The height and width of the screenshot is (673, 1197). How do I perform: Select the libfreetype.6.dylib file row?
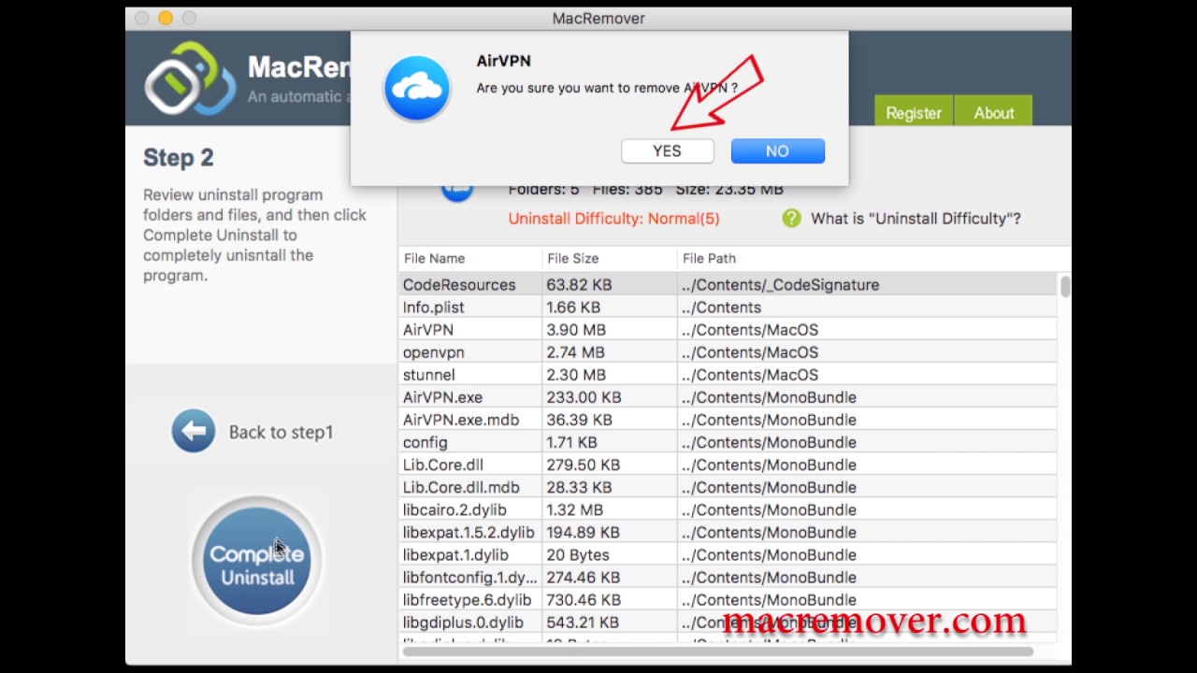728,600
